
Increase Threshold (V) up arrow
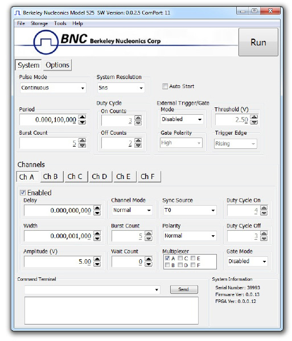(254, 117)
